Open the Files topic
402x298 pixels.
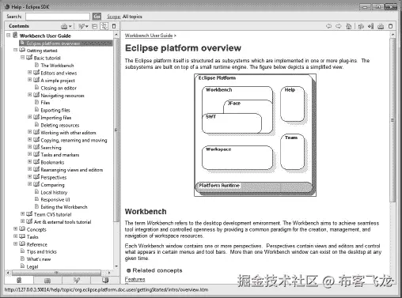(x=45, y=103)
